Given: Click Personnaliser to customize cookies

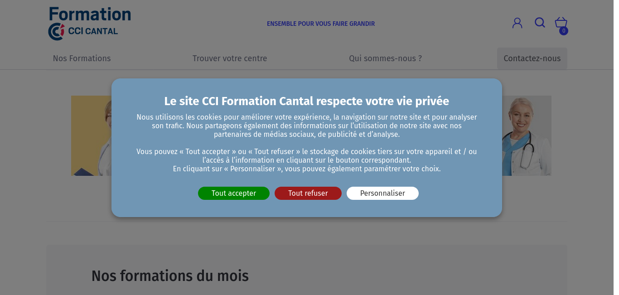Looking at the screenshot, I should (x=382, y=193).
